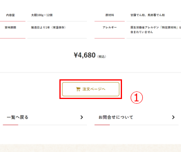Click the 原材料 table header cell
Viewport: 181px width, 152px height.
(x=110, y=15)
